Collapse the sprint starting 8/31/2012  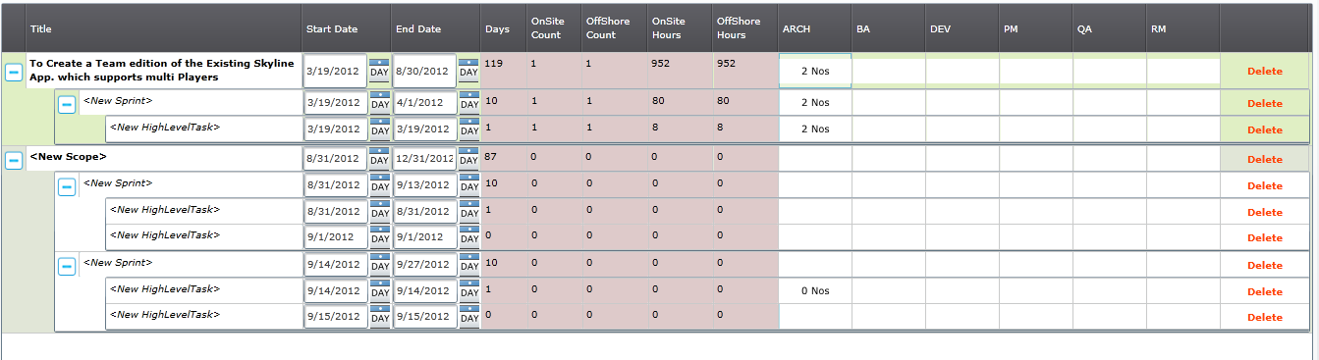67,186
